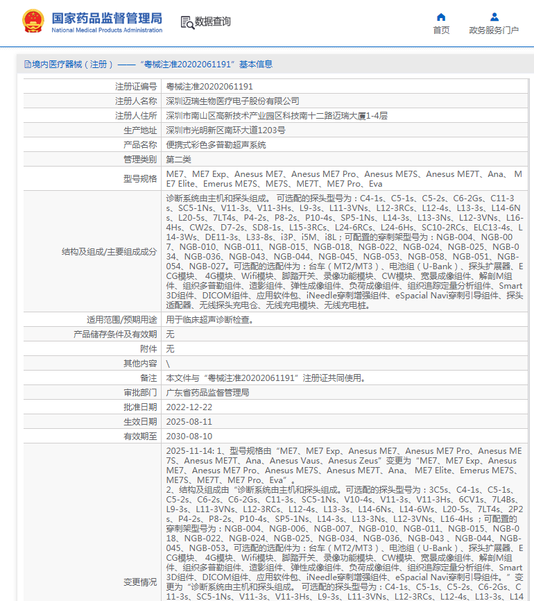Click the 首页 house icon

(x=441, y=17)
